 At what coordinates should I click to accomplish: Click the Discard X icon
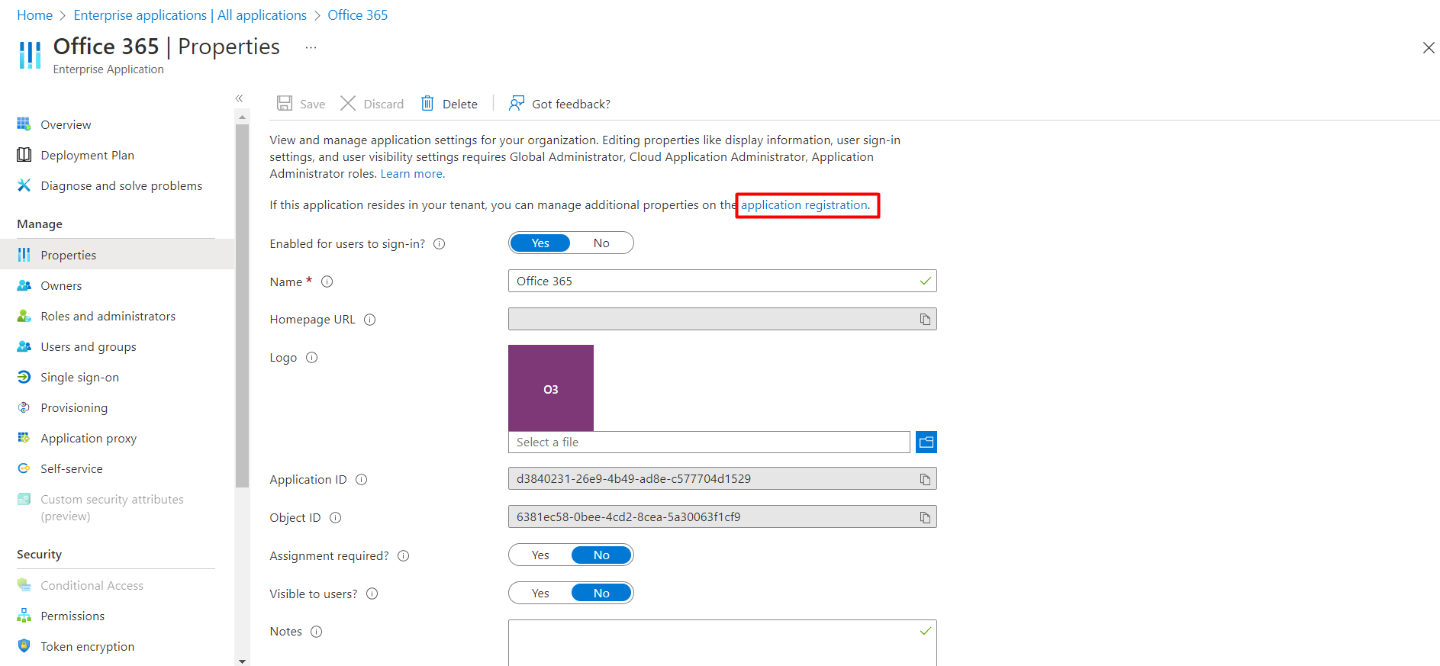tap(348, 103)
